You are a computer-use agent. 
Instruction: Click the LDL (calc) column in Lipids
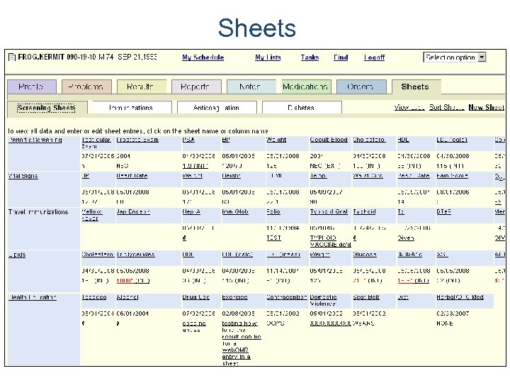click(x=237, y=255)
